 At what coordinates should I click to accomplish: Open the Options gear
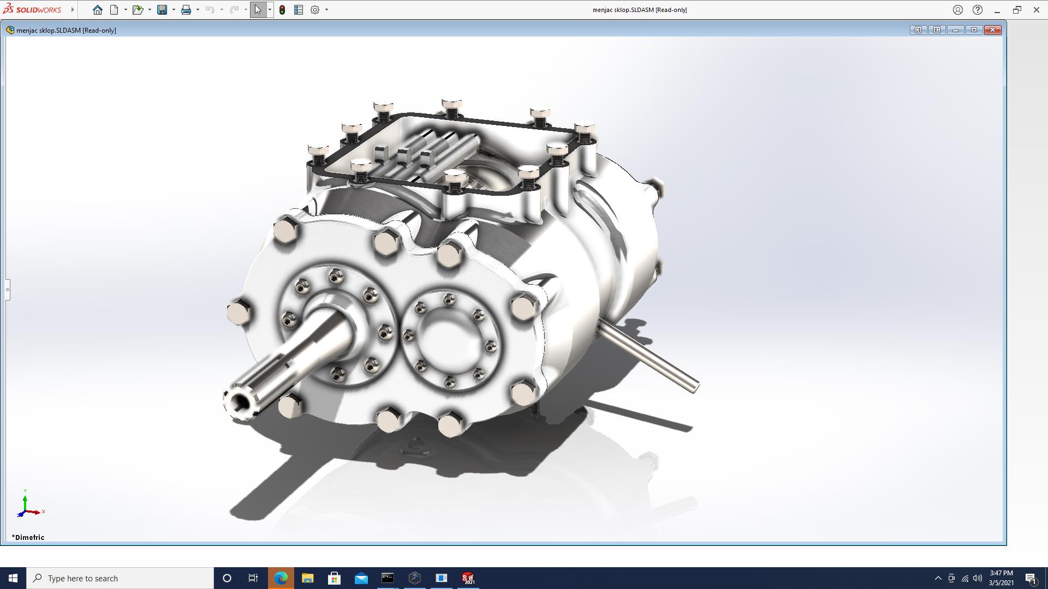[315, 10]
